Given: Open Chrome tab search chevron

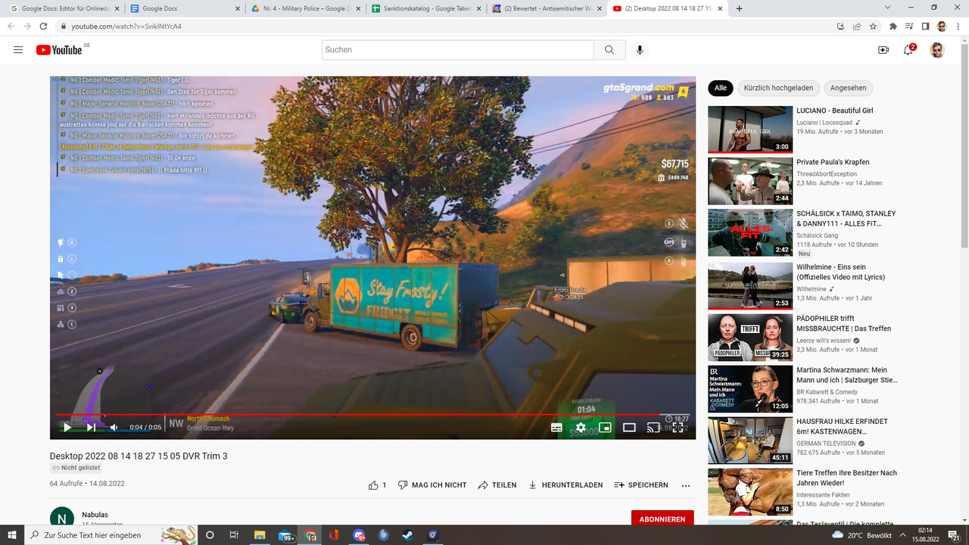Looking at the screenshot, I should click(888, 8).
